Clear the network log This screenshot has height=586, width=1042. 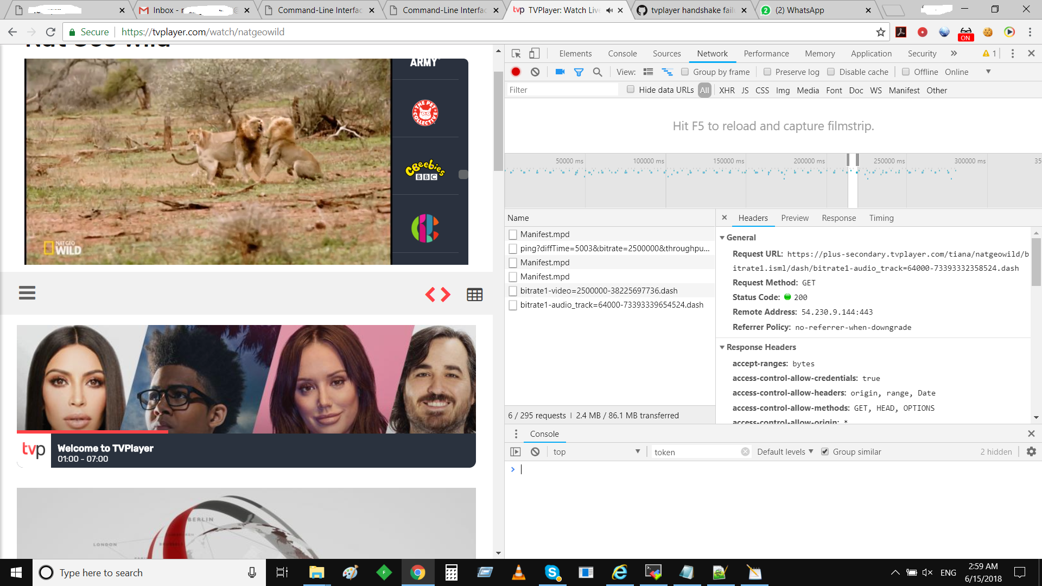[x=535, y=72]
